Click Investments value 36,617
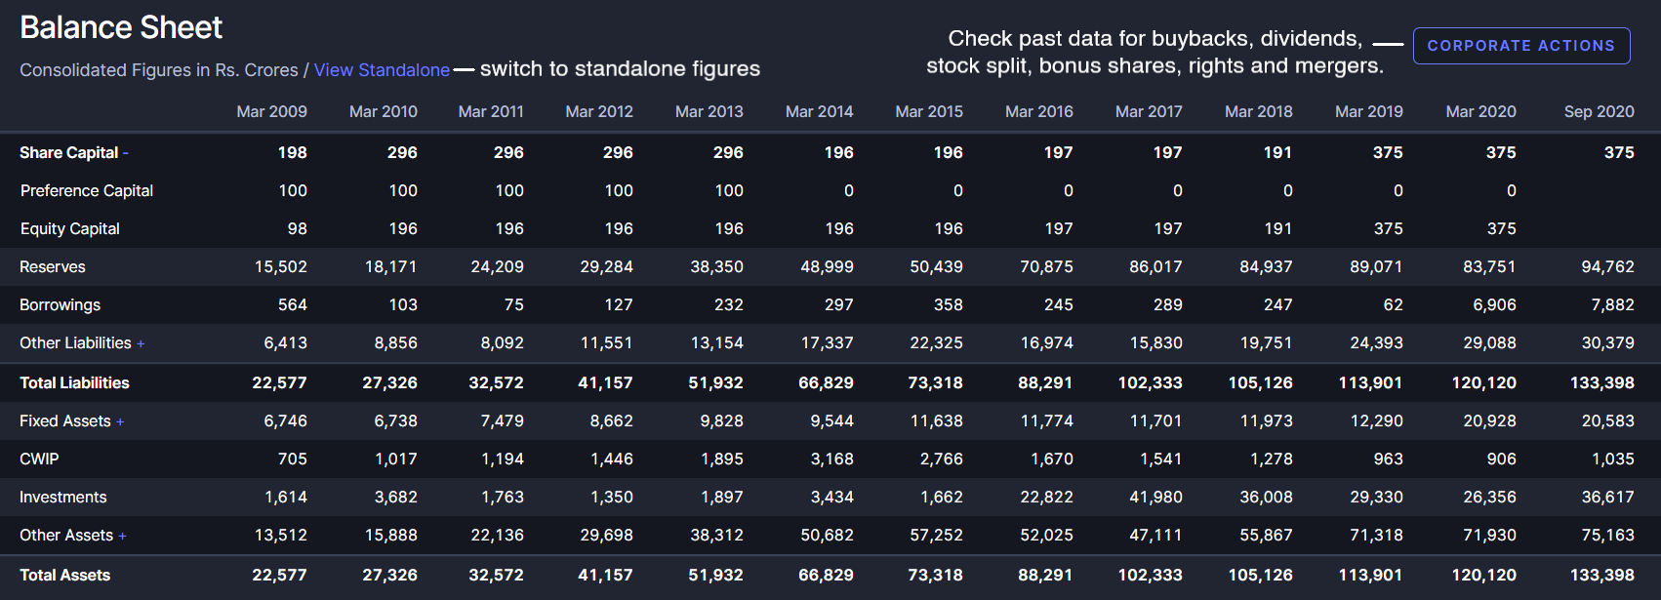The height and width of the screenshot is (600, 1661). click(x=1607, y=497)
